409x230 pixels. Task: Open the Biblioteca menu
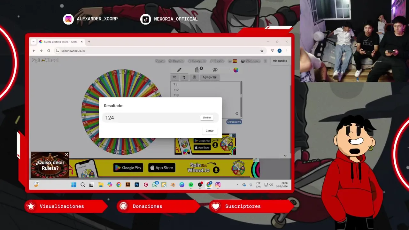coord(251,61)
